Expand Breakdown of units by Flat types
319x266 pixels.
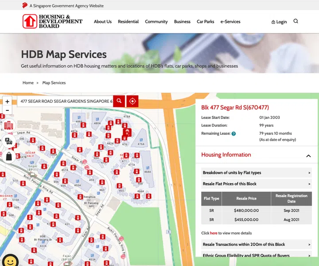click(257, 173)
